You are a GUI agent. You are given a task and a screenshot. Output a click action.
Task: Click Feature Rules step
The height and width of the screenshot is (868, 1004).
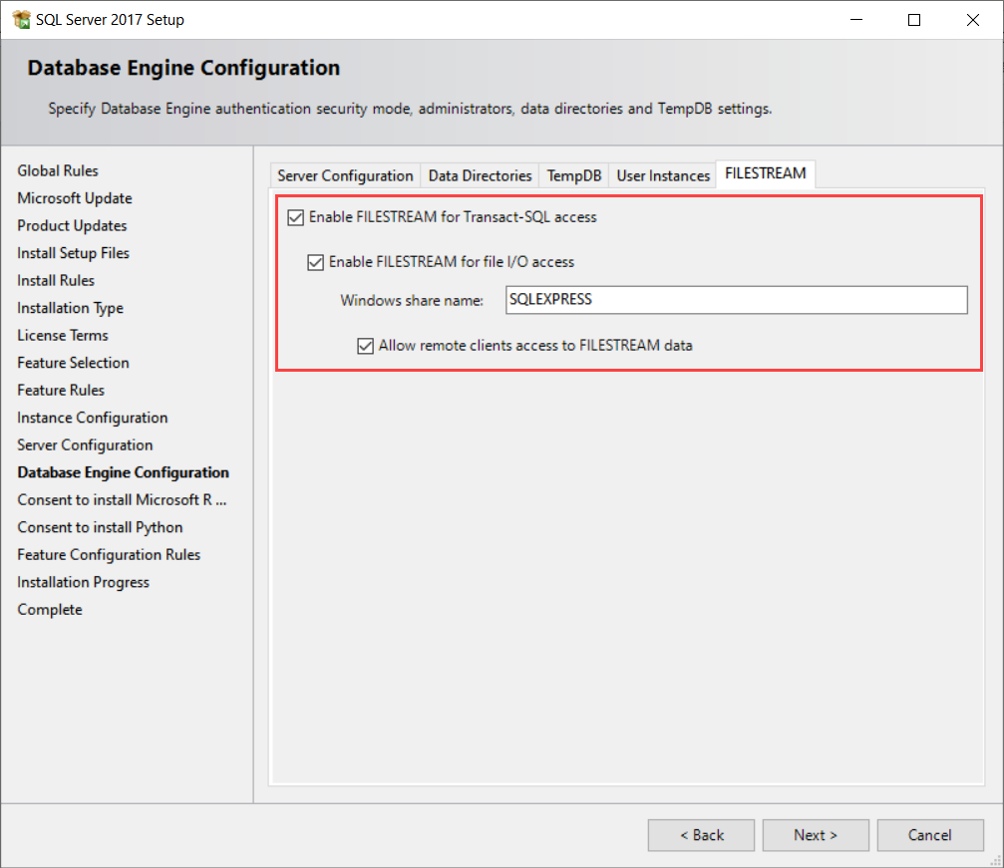click(x=61, y=391)
